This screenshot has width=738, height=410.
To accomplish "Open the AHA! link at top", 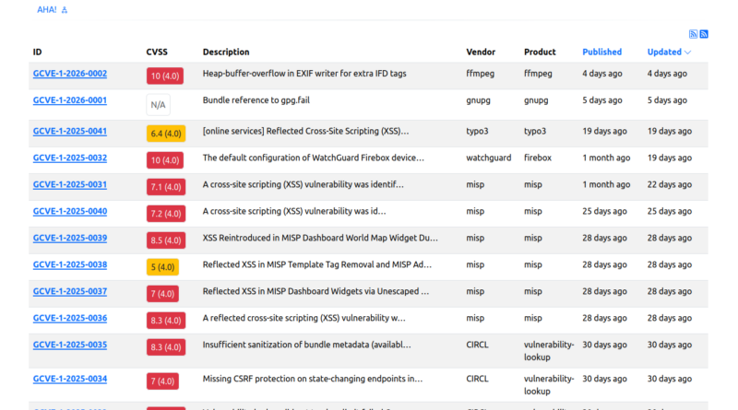I will click(46, 10).
